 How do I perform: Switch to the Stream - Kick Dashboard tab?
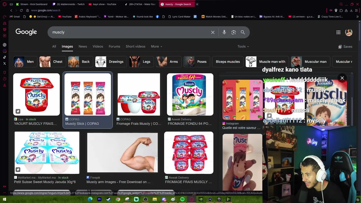(32, 4)
